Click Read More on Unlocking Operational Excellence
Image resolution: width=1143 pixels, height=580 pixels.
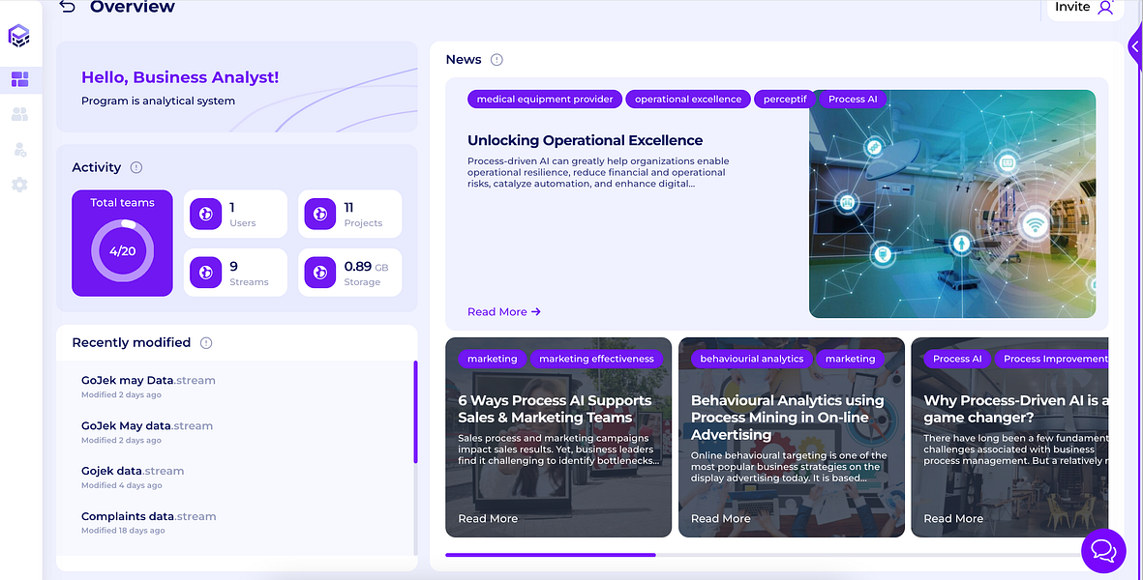(x=503, y=311)
